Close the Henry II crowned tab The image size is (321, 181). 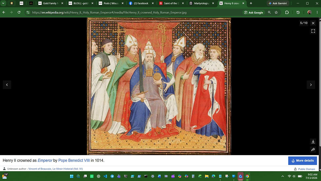click(243, 3)
